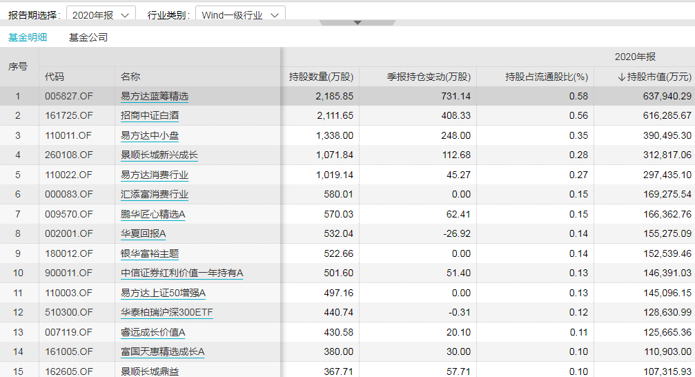Click the holding value 107,315.93
Viewport: 695px width, 377px height.
point(667,371)
